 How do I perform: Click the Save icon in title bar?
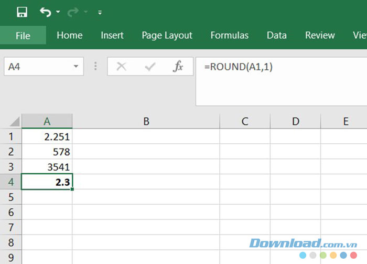click(x=22, y=12)
